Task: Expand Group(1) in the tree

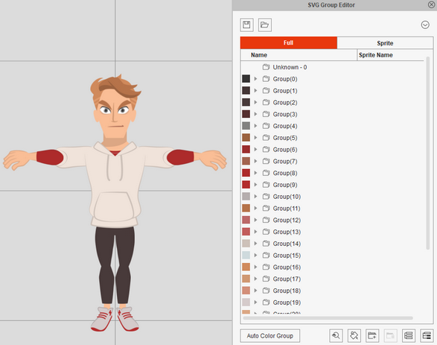Action: [255, 91]
